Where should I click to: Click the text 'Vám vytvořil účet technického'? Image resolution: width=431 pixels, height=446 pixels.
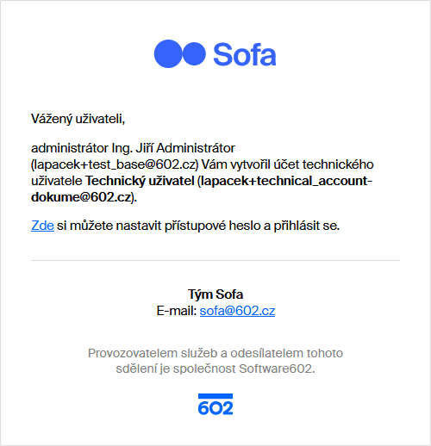point(287,164)
